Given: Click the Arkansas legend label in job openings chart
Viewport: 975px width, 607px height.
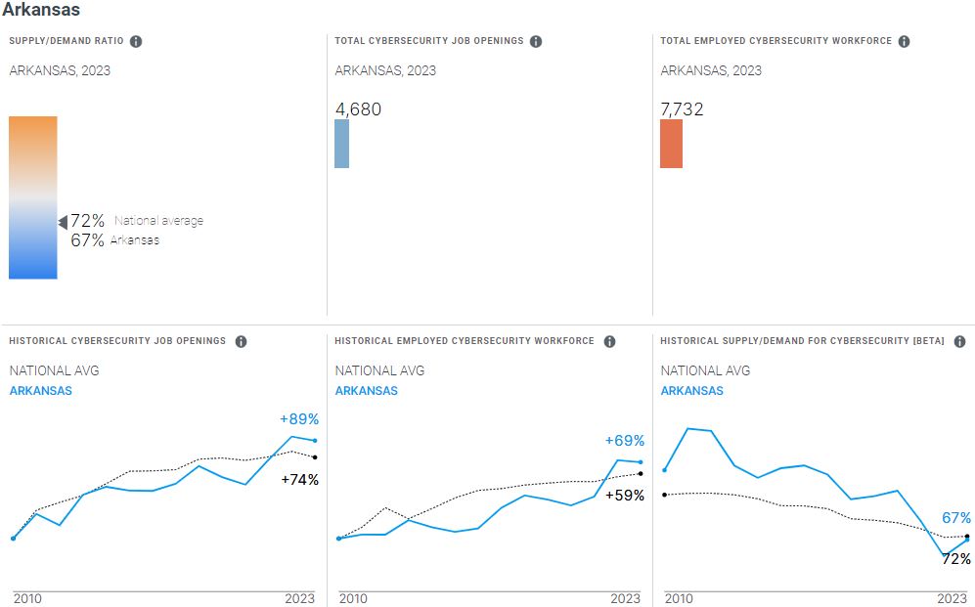Looking at the screenshot, I should click(40, 391).
